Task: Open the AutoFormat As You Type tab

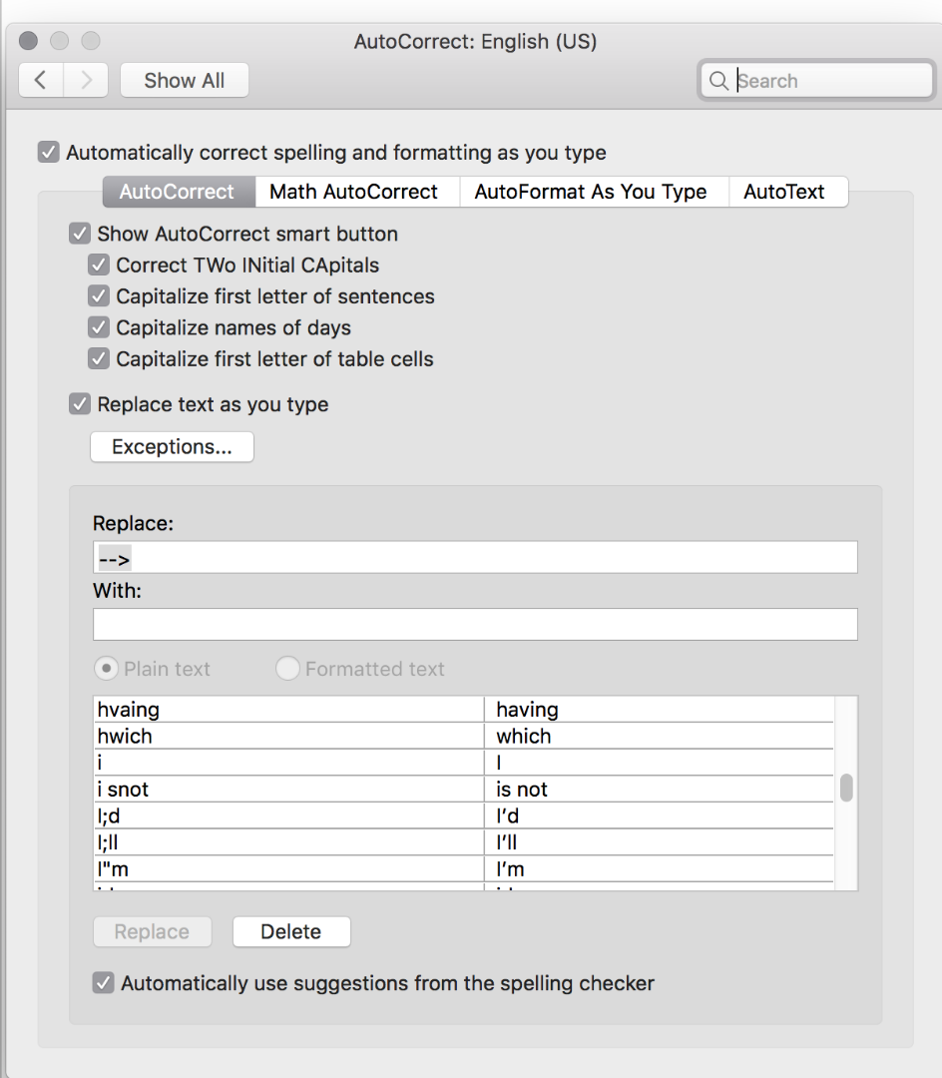Action: coord(591,192)
